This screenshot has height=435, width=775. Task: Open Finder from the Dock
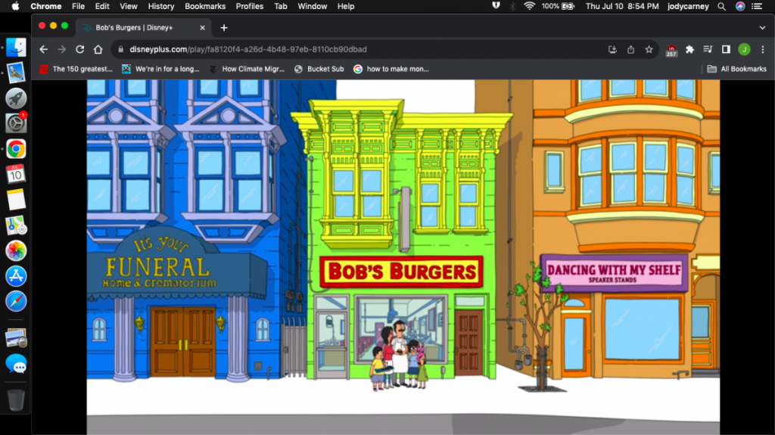16,48
